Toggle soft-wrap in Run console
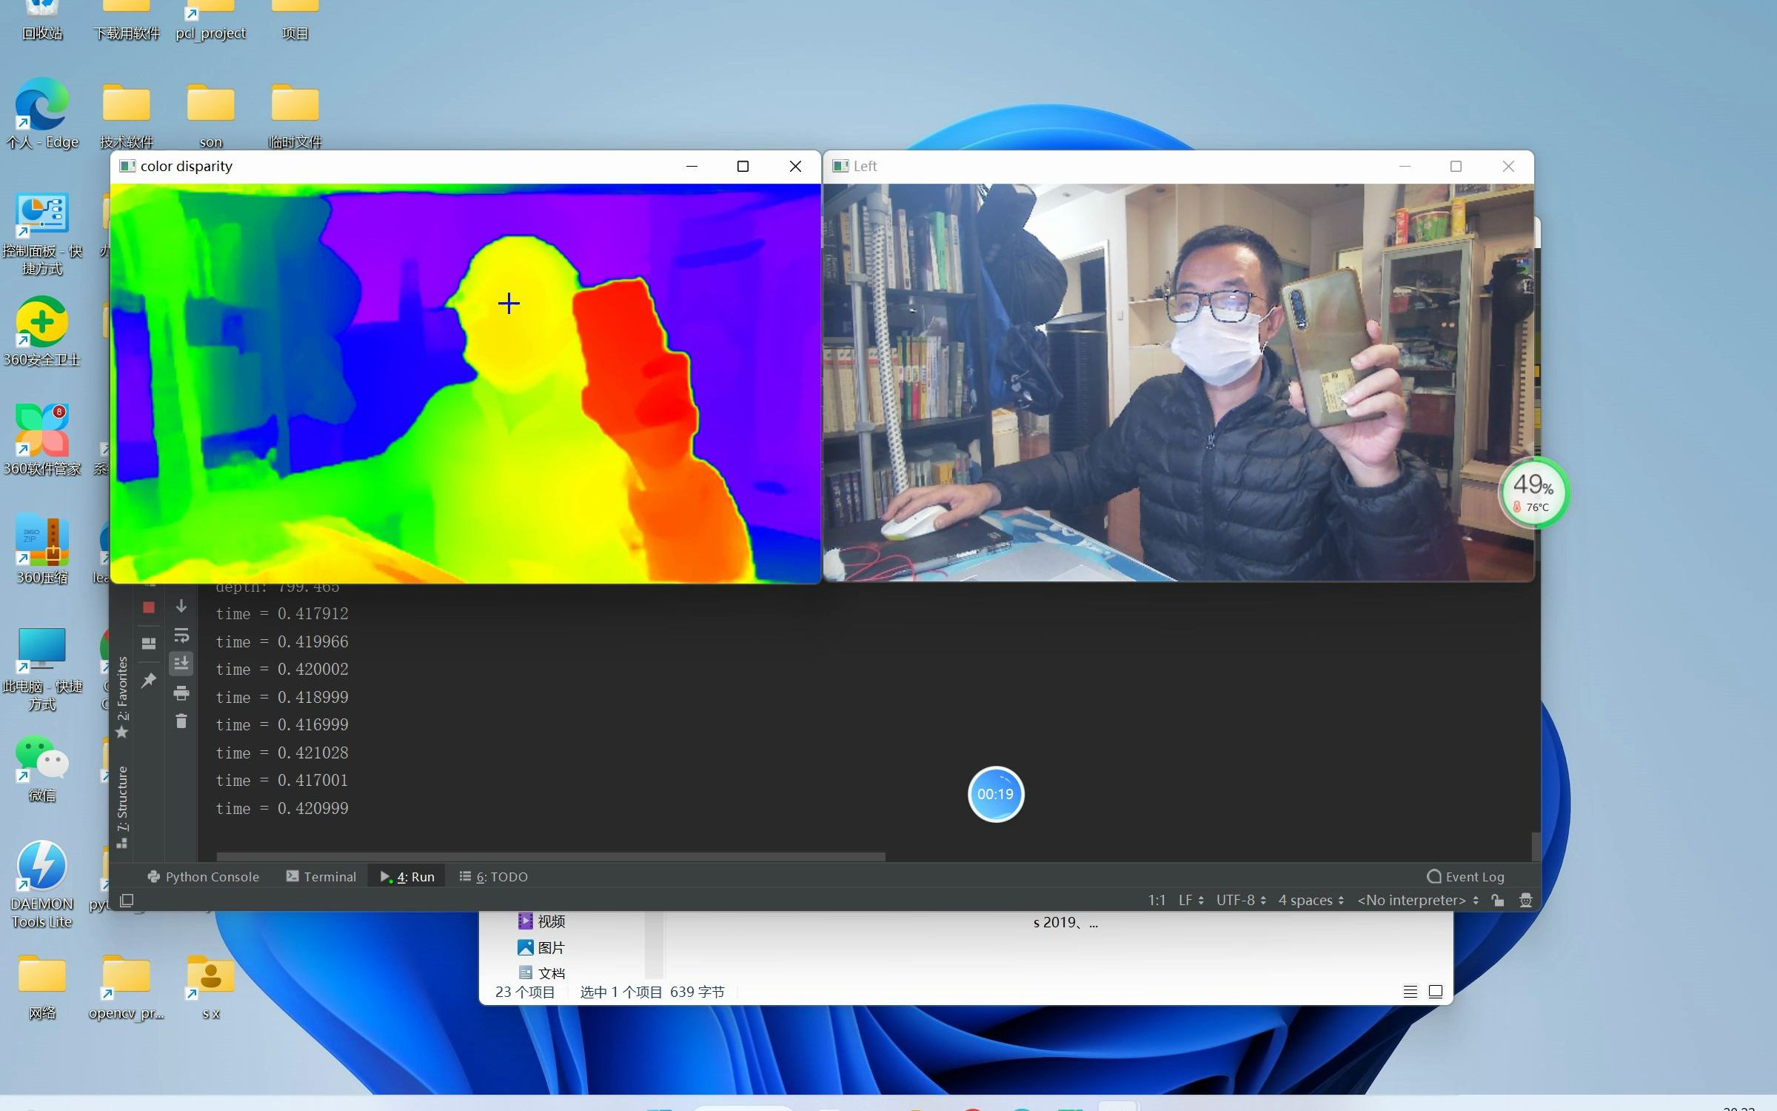Image resolution: width=1777 pixels, height=1111 pixels. tap(181, 635)
